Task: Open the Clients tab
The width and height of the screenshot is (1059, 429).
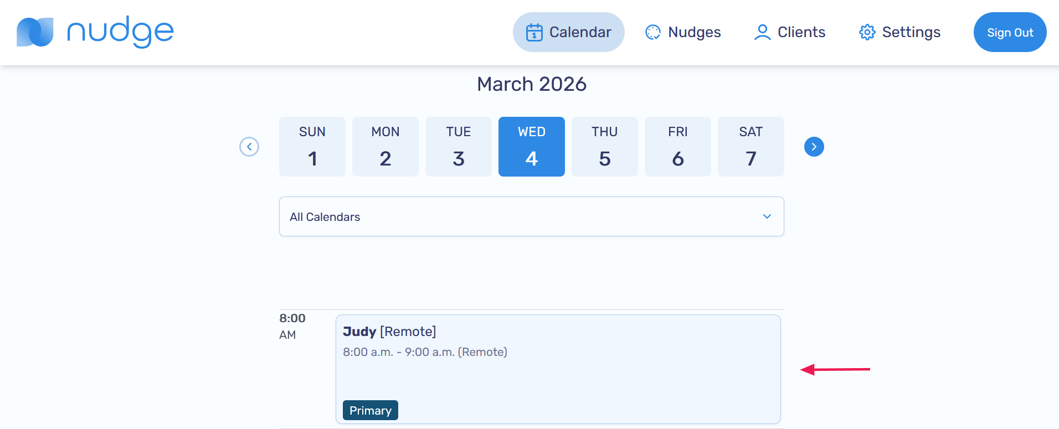Action: 790,32
